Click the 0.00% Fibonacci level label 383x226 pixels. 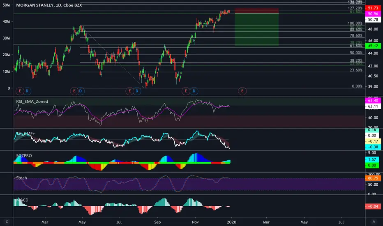(357, 86)
